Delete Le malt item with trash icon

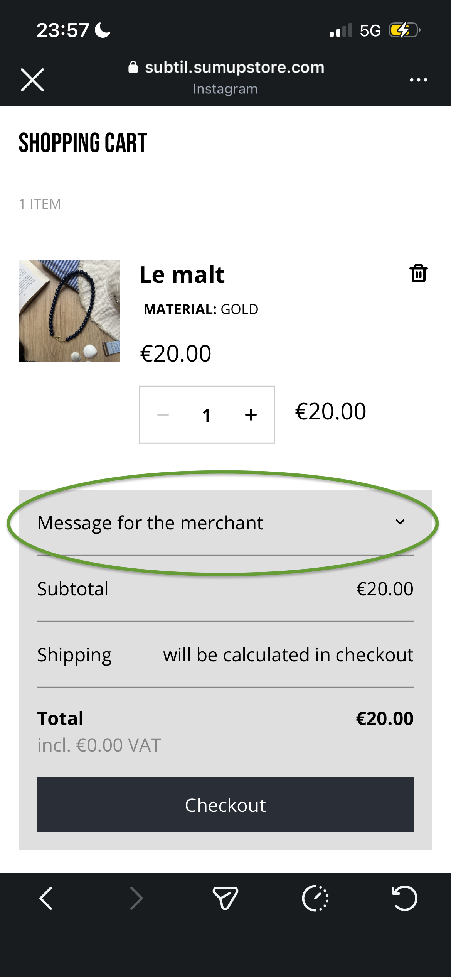(418, 273)
